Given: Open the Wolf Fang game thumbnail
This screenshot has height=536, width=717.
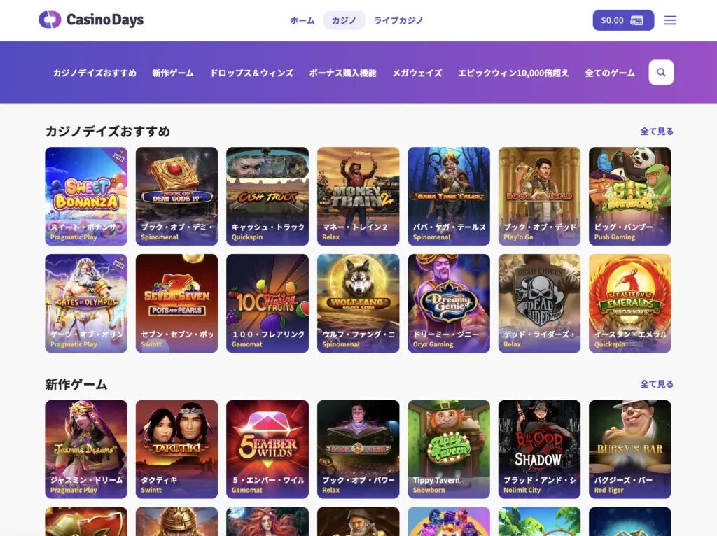Looking at the screenshot, I should pos(358,303).
